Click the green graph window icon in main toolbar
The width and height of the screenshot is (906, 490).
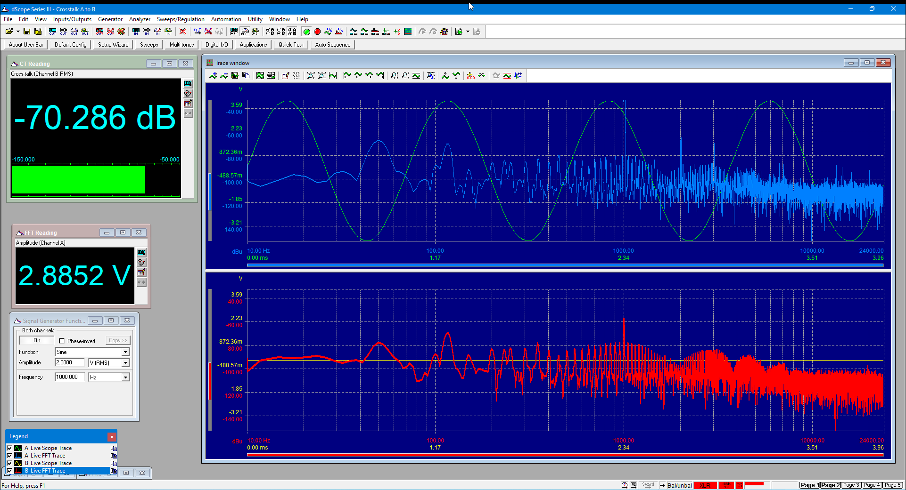tap(408, 32)
